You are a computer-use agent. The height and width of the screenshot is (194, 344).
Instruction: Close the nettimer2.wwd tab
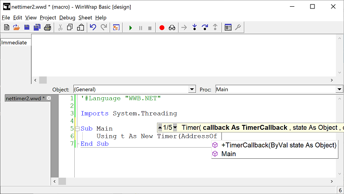coord(49,98)
